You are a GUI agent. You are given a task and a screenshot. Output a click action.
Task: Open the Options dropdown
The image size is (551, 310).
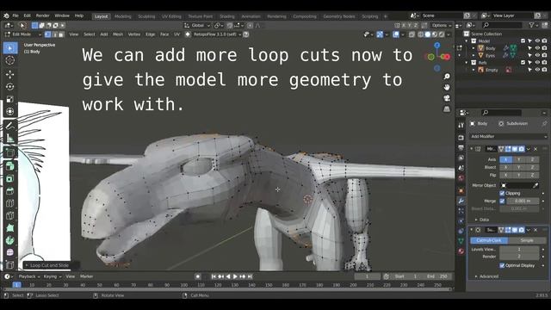442,25
